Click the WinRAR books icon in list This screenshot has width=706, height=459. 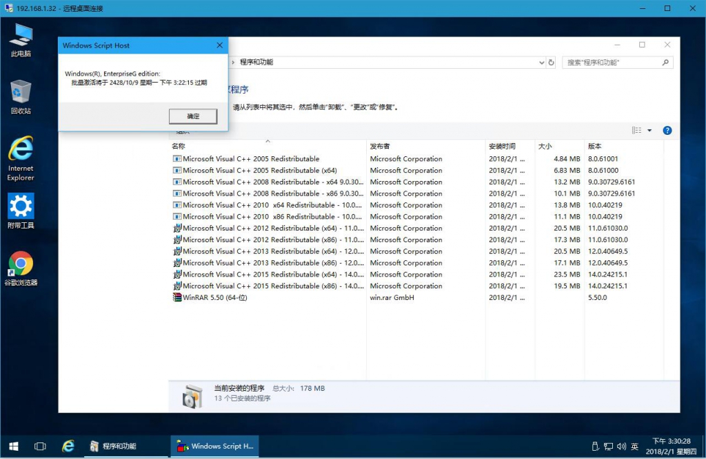pyautogui.click(x=177, y=297)
